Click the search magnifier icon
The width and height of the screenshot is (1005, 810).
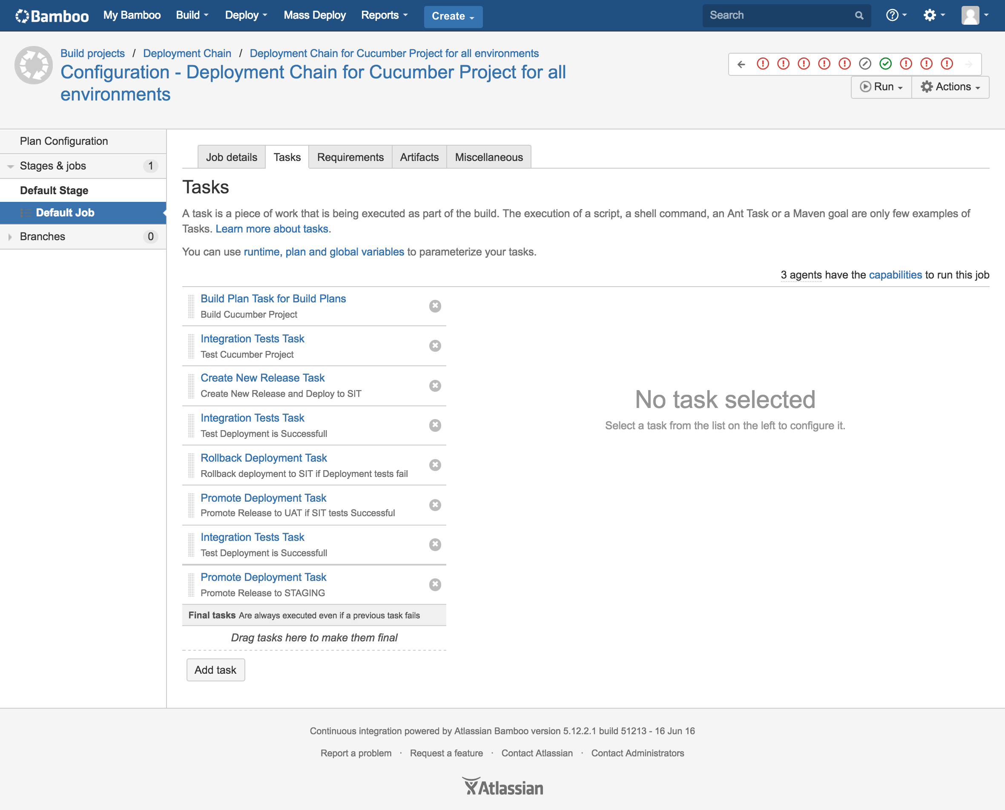coord(859,15)
